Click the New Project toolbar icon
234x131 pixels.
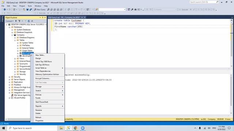pos(14,9)
